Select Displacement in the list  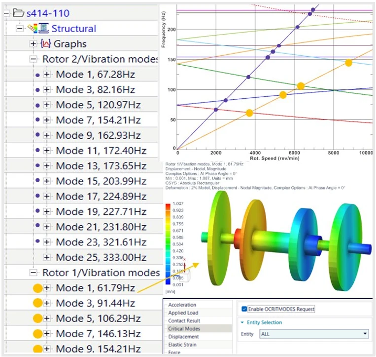pyautogui.click(x=183, y=337)
